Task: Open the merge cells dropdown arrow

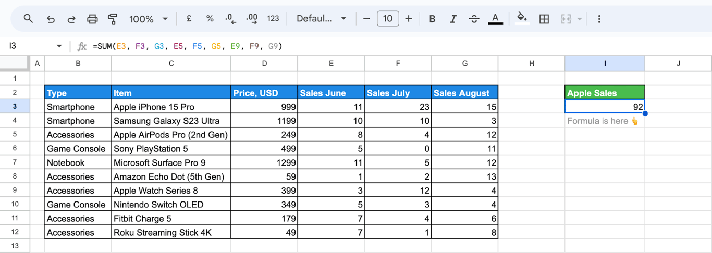Action: [x=580, y=19]
